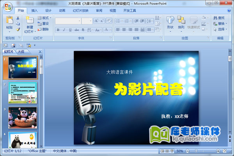Click the Reset (重设) slide button
The width and height of the screenshot is (234, 156).
[x=43, y=23]
